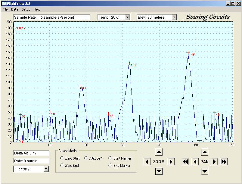Pan left one step with single arrow
Image resolution: width=242 pixels, height=184 pixels.
pos(195,162)
